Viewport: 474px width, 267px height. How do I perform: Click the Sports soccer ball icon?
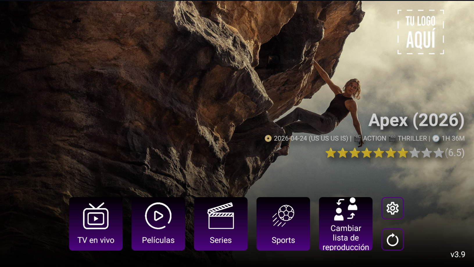pos(283,215)
